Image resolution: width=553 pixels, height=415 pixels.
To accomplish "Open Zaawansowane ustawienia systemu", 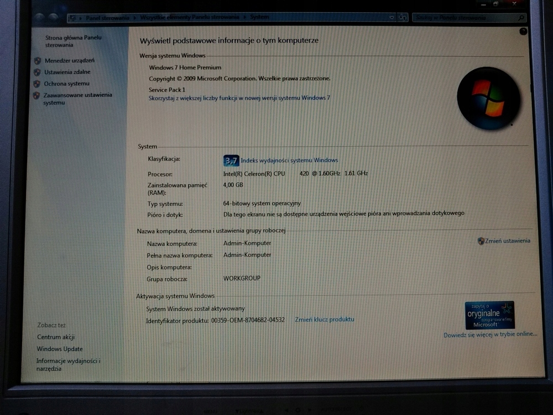I will coord(77,99).
